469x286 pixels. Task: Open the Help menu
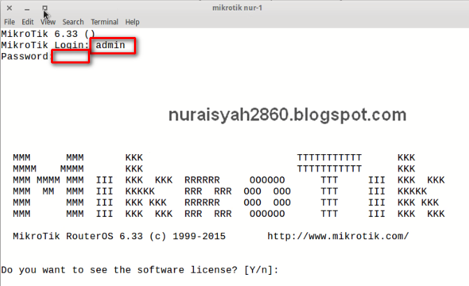tap(132, 22)
